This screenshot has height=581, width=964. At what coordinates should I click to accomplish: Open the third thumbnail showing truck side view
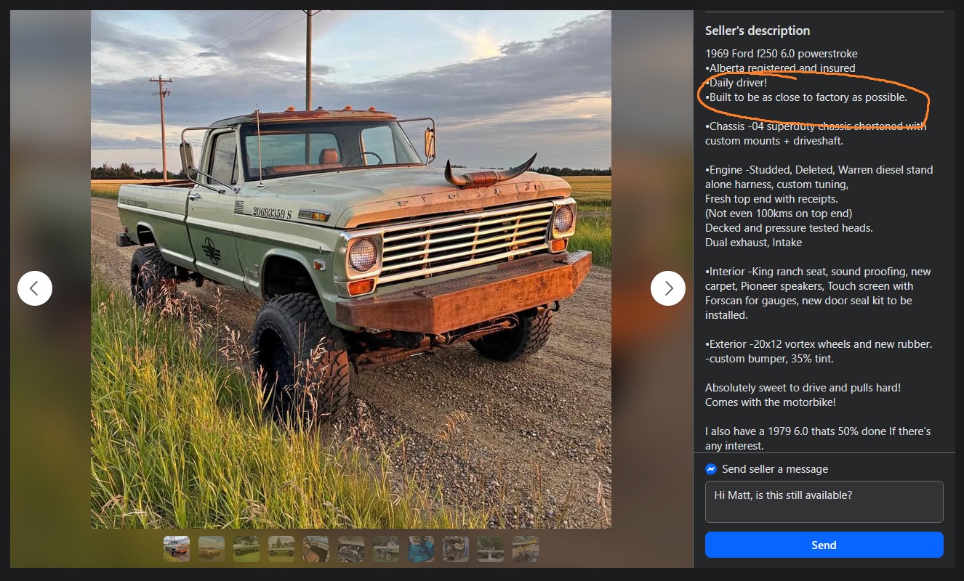[x=246, y=549]
